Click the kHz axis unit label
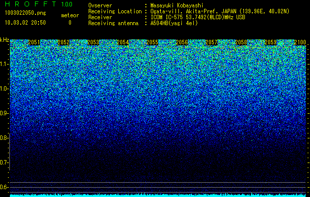The height and width of the screenshot is (197, 310). click(x=4, y=40)
